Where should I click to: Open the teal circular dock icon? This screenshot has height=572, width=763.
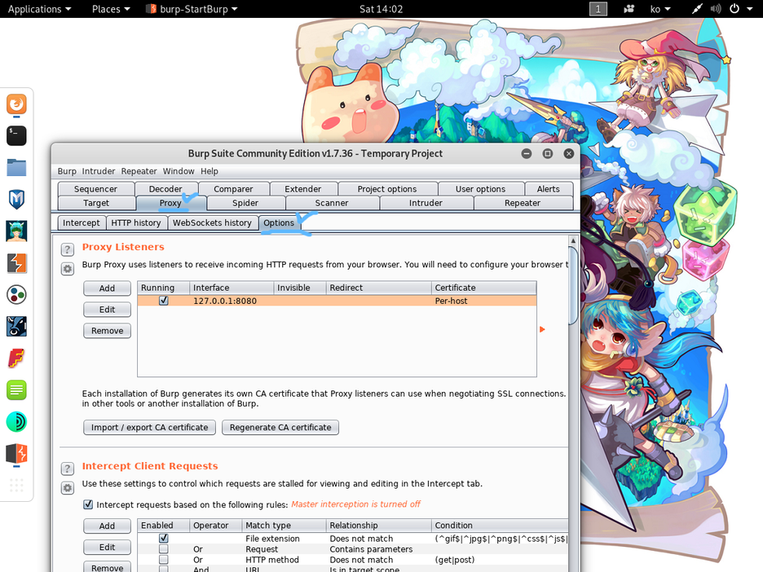tap(16, 422)
